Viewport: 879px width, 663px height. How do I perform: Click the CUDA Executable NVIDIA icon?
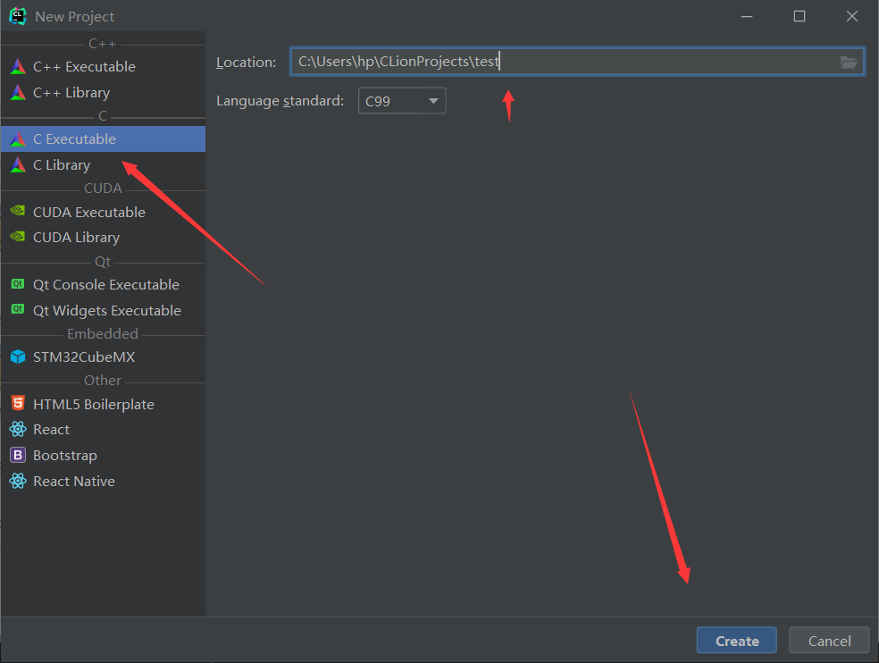[18, 212]
